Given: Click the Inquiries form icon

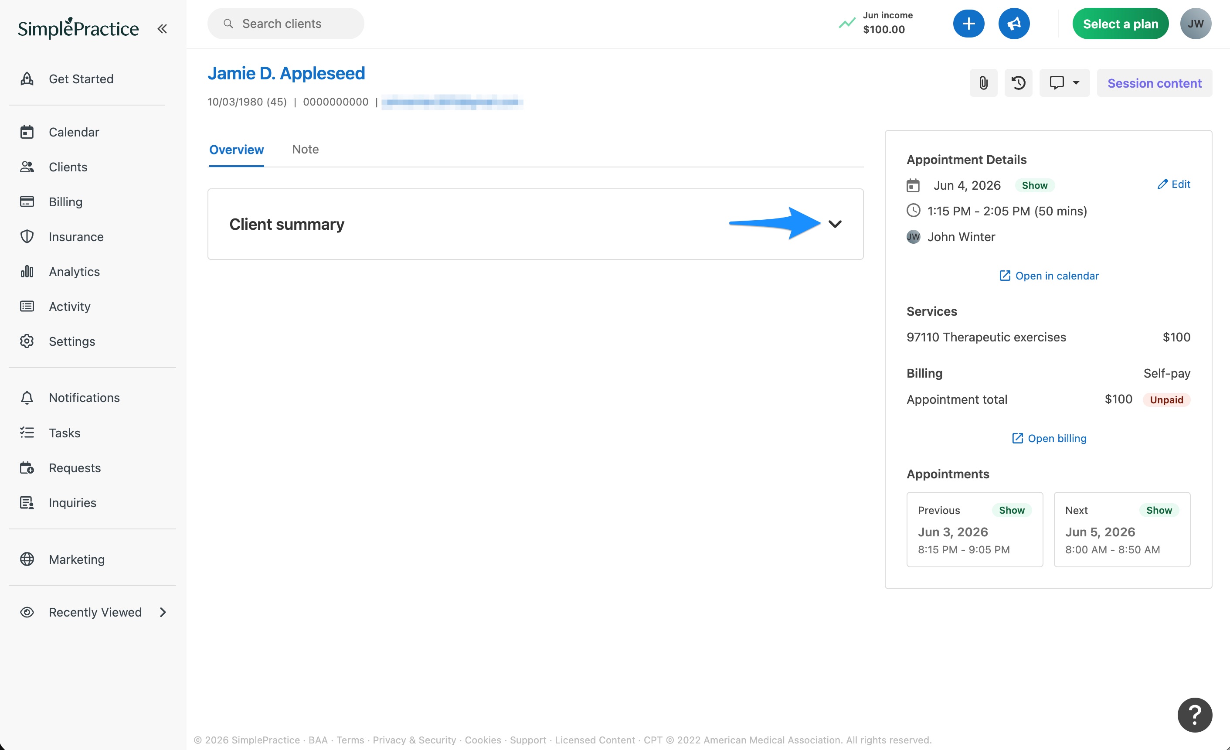Looking at the screenshot, I should tap(27, 503).
